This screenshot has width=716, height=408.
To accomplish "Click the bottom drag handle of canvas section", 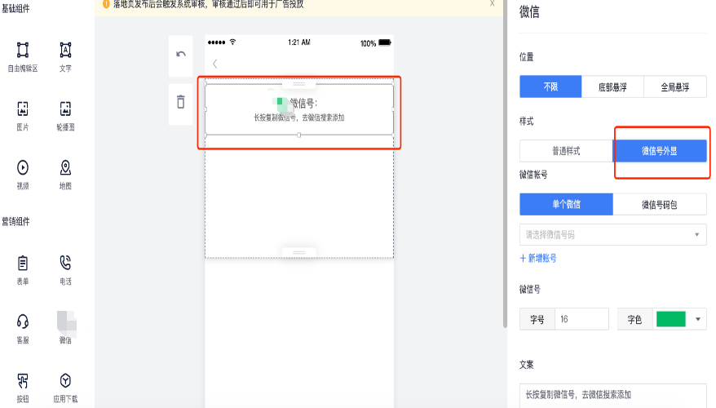I will pos(298,252).
